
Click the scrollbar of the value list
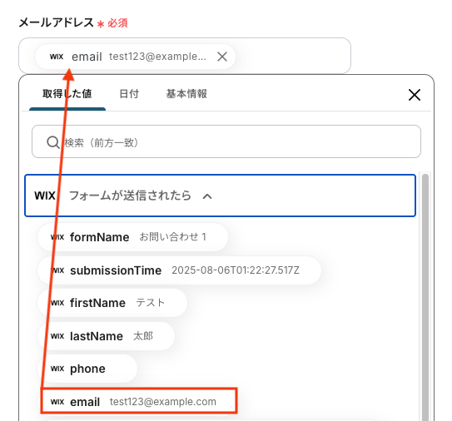pyautogui.click(x=425, y=297)
